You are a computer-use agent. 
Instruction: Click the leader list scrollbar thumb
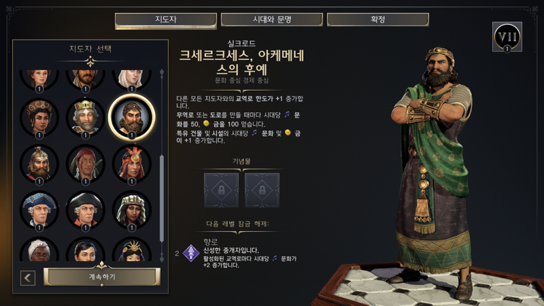(162, 199)
